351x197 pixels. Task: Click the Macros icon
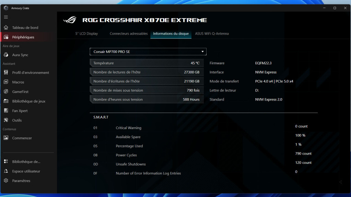click(6, 82)
